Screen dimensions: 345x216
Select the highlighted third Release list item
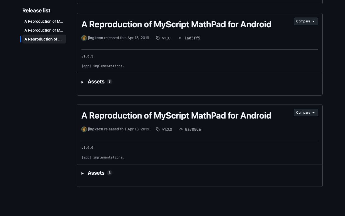44,39
